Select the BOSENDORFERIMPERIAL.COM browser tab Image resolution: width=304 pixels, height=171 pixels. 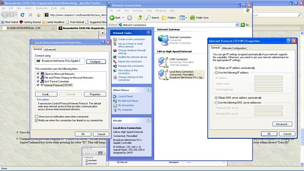click(x=29, y=28)
